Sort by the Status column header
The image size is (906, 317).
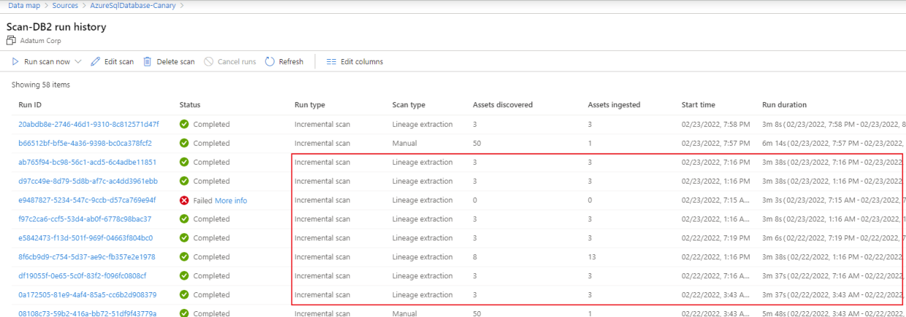[190, 105]
